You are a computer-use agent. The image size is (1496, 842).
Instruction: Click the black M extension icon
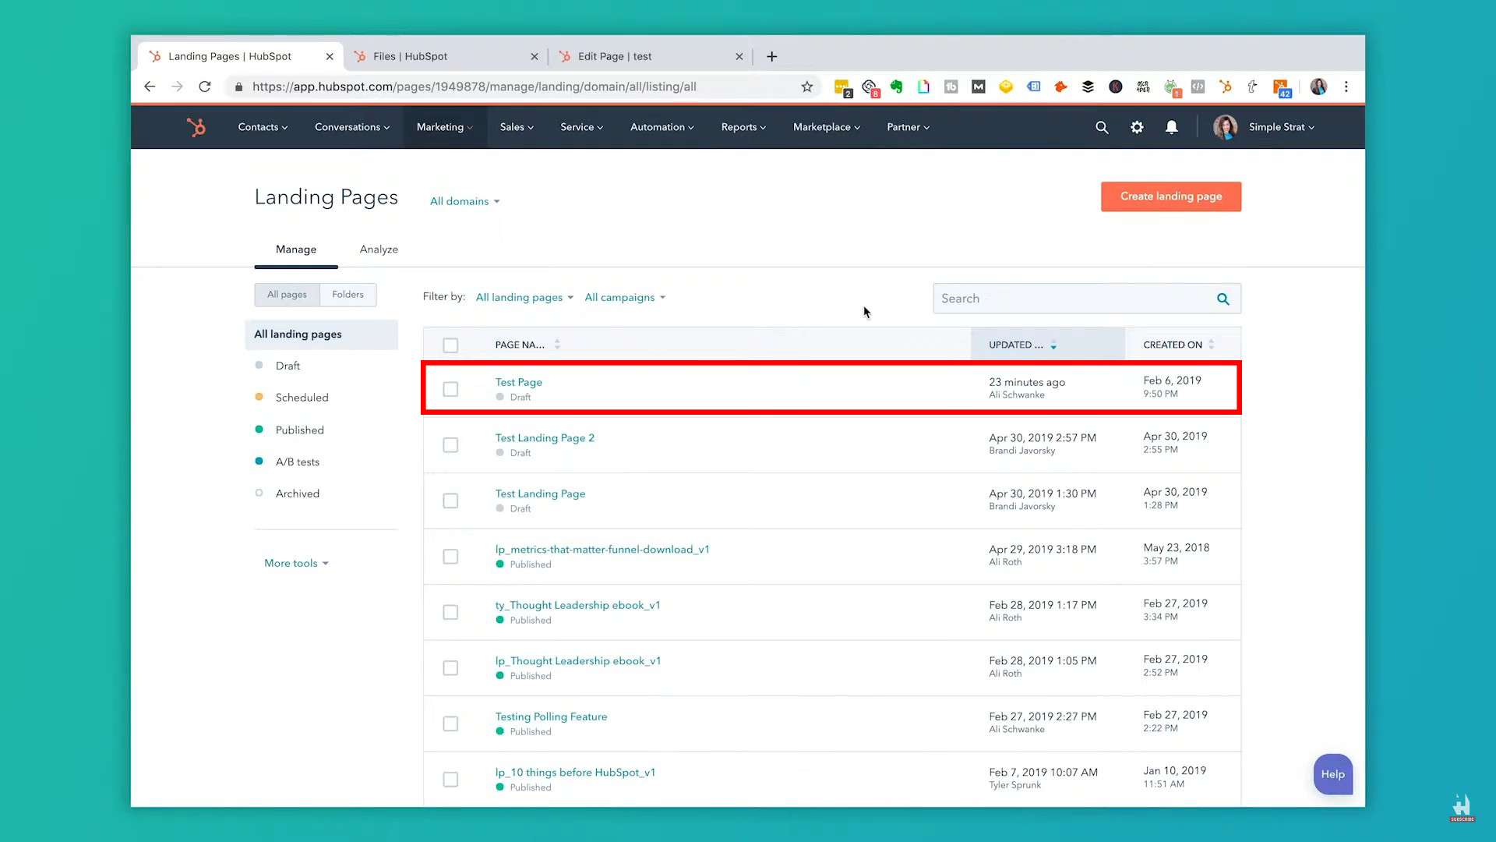[979, 87]
